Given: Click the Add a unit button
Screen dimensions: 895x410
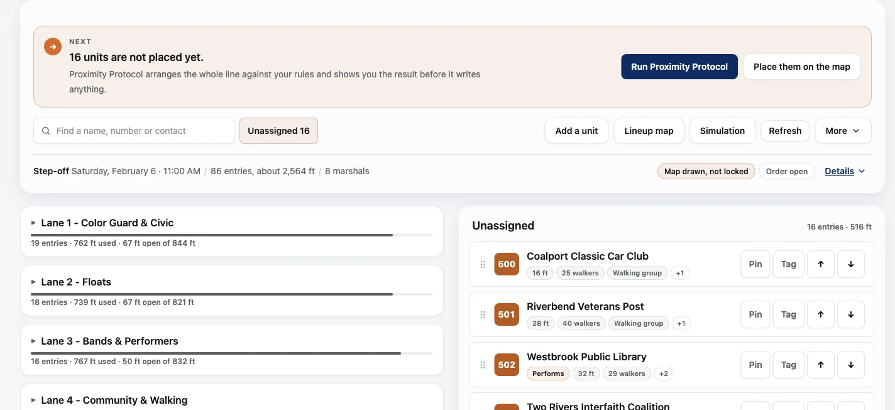Looking at the screenshot, I should click(x=576, y=131).
